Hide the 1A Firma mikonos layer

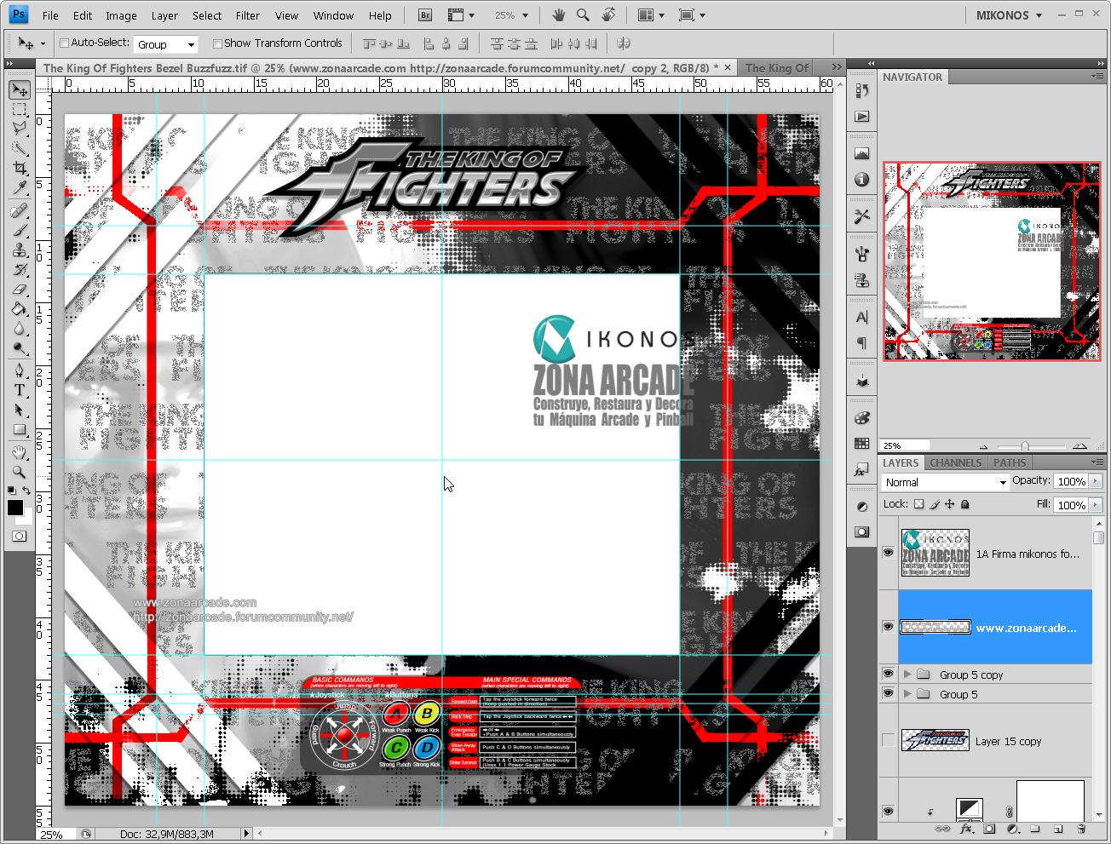point(888,553)
